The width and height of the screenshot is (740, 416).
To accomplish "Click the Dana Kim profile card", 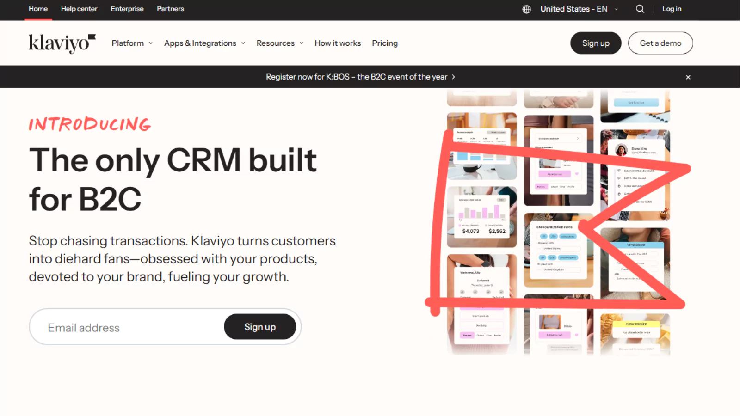I will click(635, 175).
